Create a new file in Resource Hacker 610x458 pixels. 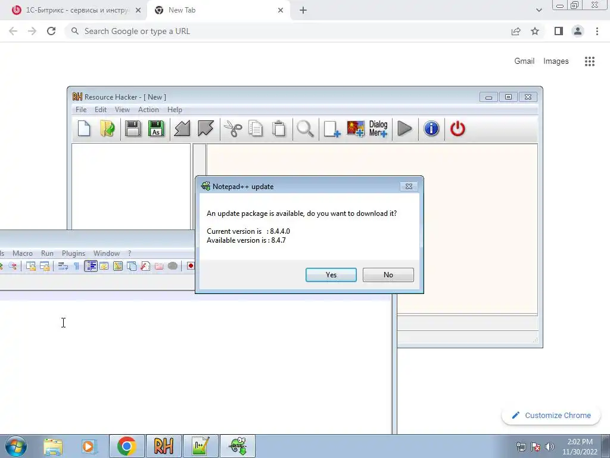point(84,129)
